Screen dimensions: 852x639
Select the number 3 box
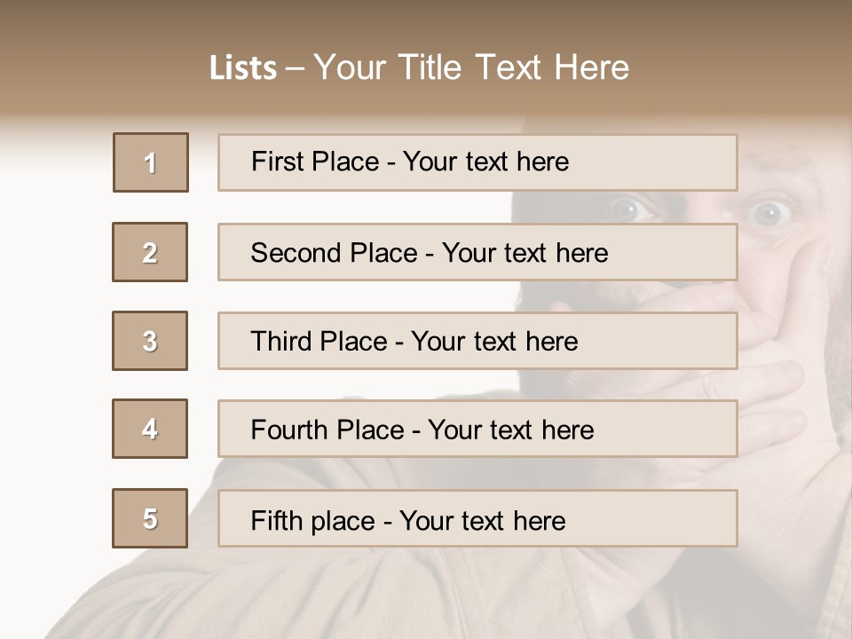(x=150, y=341)
